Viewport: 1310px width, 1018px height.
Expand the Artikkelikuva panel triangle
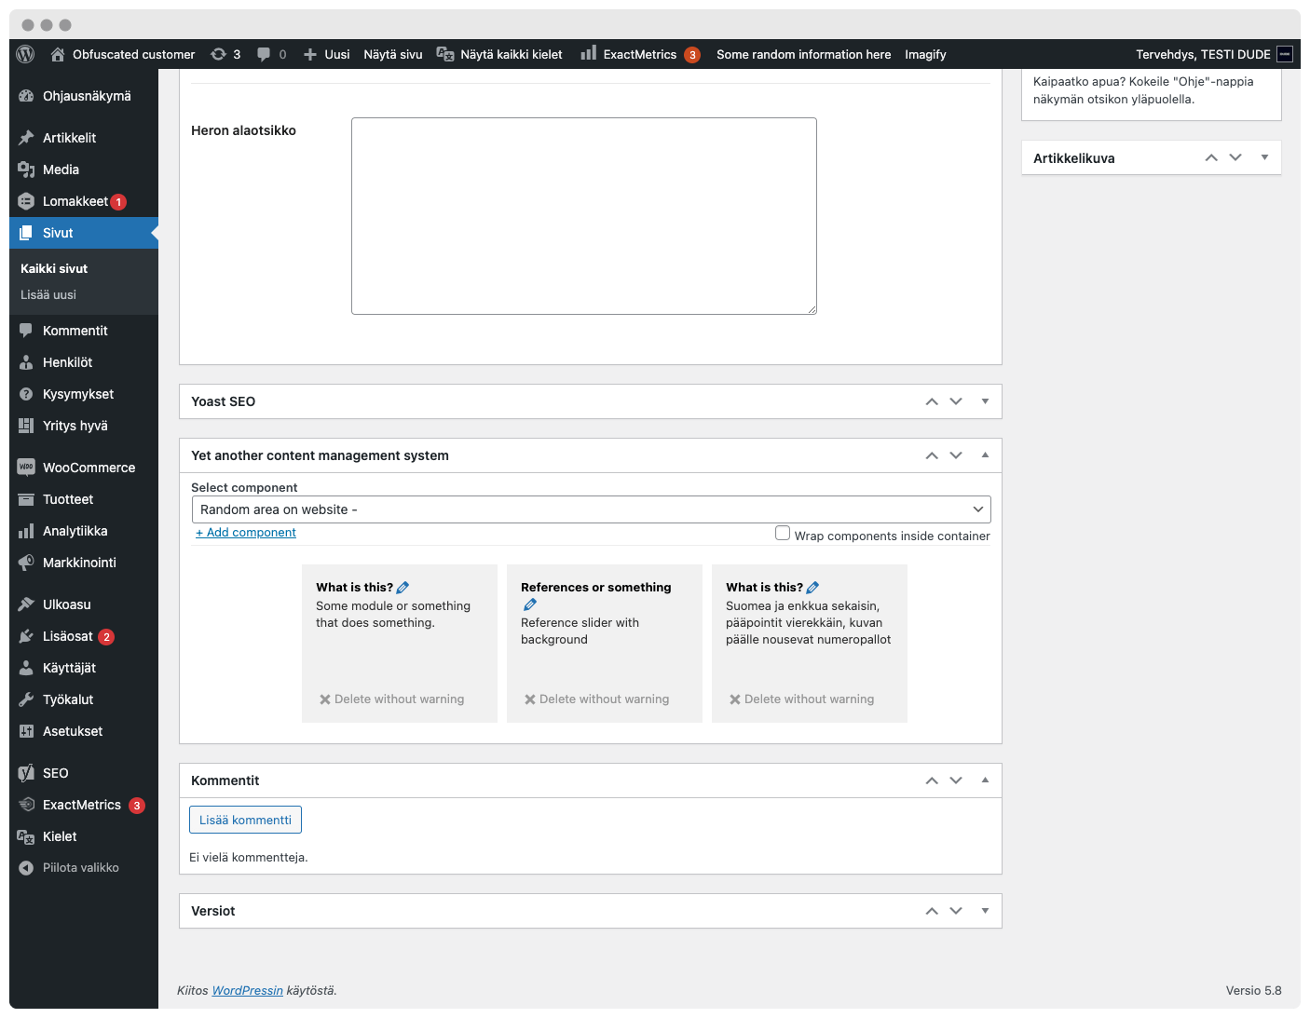coord(1264,157)
